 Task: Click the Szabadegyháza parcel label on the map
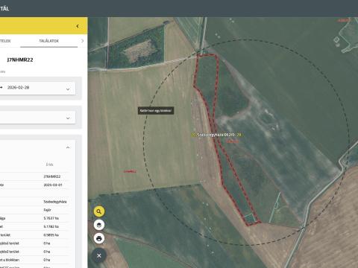(216, 135)
